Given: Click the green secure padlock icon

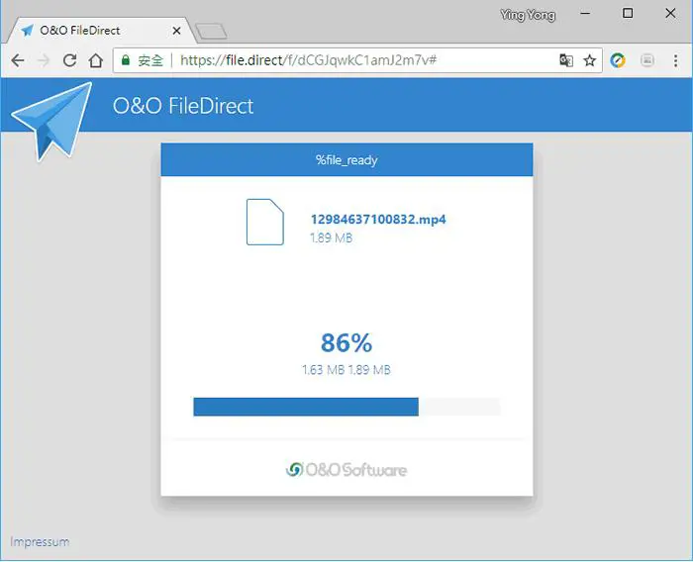Looking at the screenshot, I should [126, 60].
